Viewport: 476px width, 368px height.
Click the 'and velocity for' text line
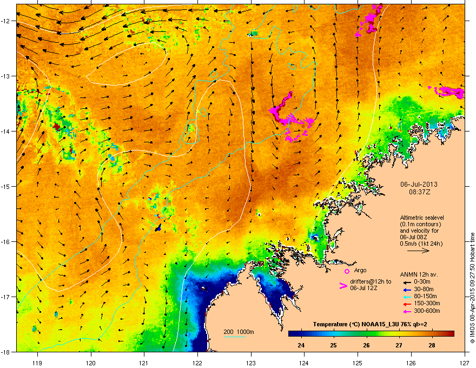[x=419, y=231]
